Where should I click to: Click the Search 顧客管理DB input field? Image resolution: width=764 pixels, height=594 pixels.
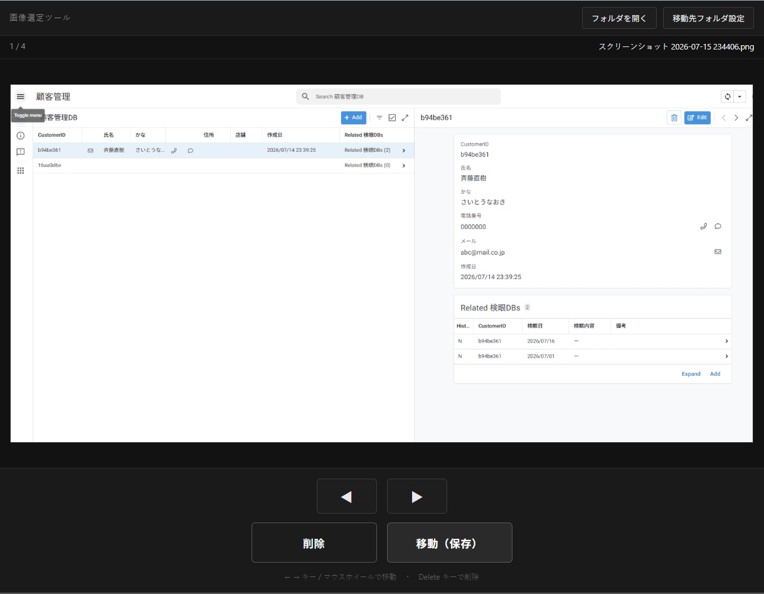(x=398, y=97)
